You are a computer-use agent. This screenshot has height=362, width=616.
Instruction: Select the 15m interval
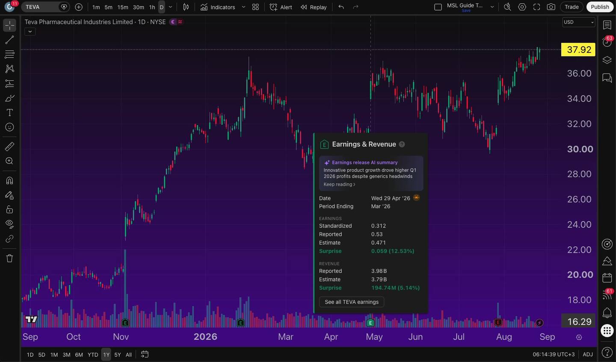click(123, 7)
